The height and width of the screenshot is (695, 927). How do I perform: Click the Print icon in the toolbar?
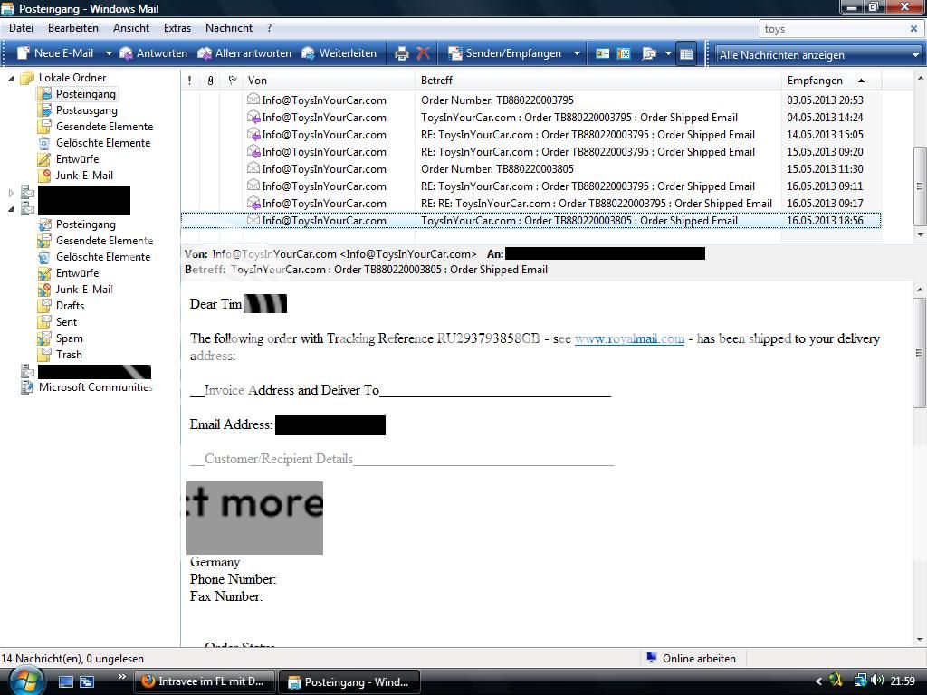coord(402,54)
